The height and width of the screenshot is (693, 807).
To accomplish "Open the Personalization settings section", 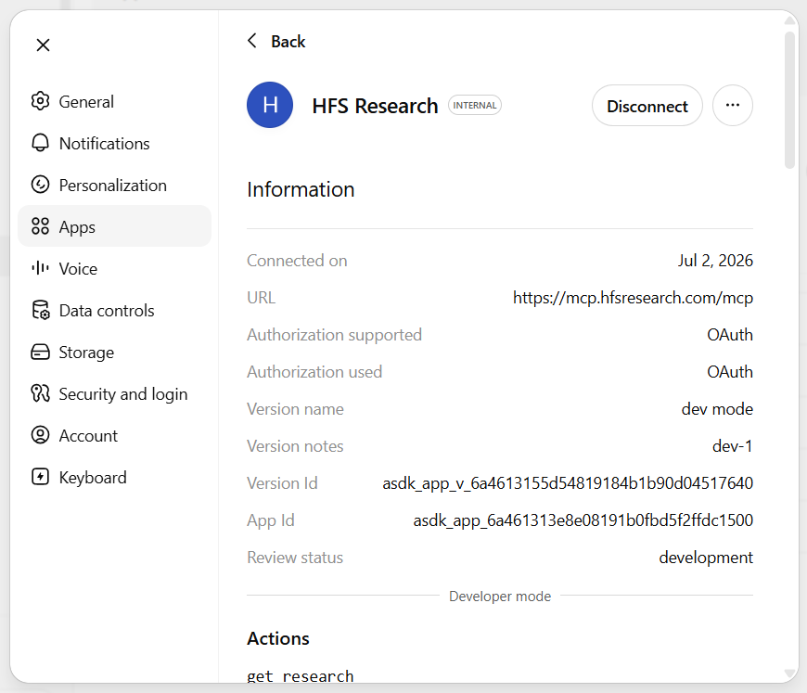I will pos(114,185).
